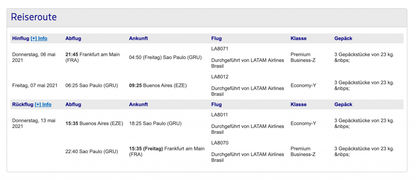Click the Klasse header in the Hinflug row
This screenshot has height=180, width=416.
[299, 39]
